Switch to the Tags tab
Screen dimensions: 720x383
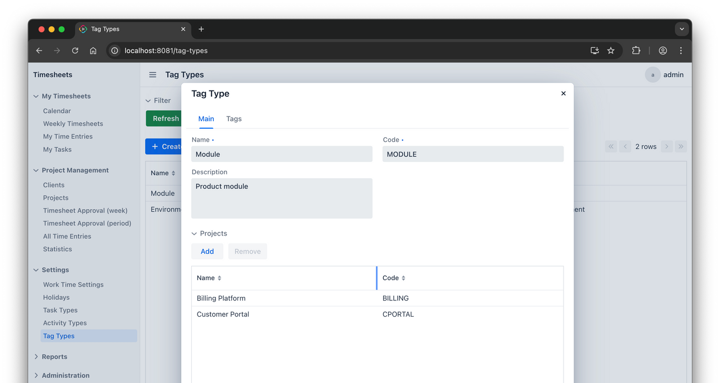point(233,119)
